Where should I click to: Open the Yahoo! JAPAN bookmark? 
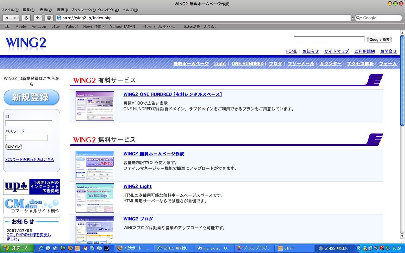(x=123, y=27)
